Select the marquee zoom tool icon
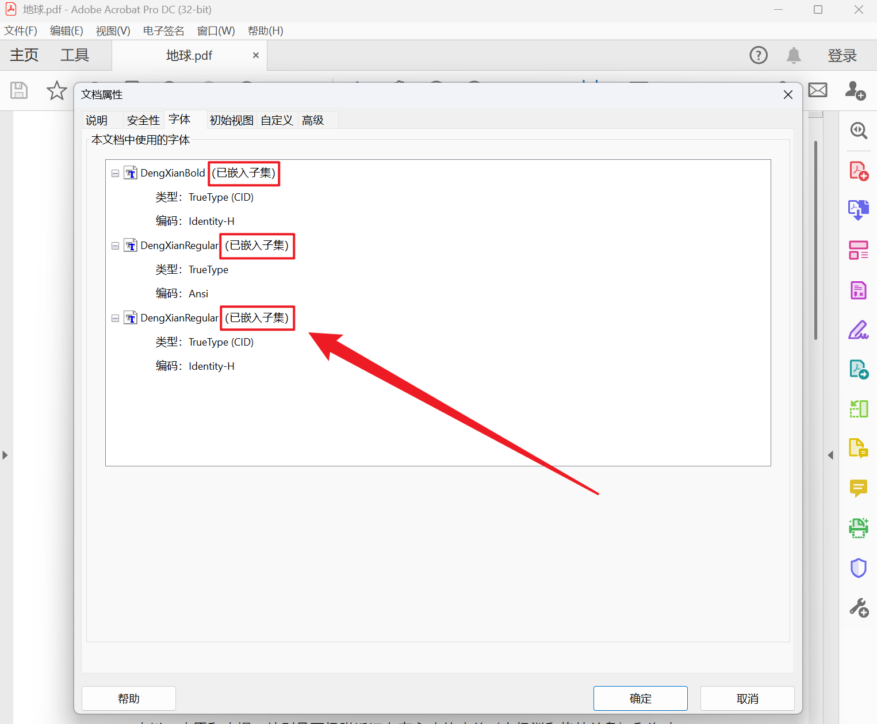Image resolution: width=877 pixels, height=724 pixels. point(858,131)
